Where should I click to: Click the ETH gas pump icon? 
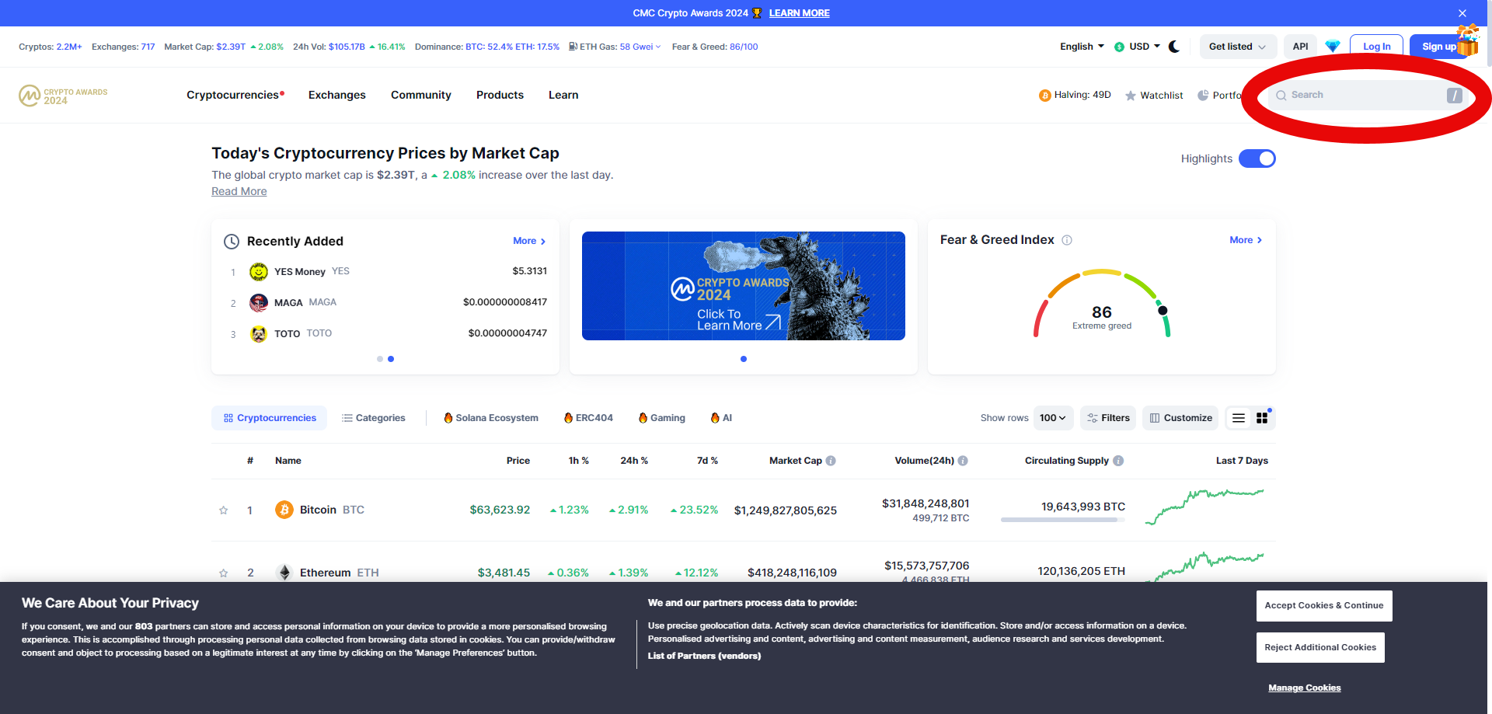click(573, 47)
